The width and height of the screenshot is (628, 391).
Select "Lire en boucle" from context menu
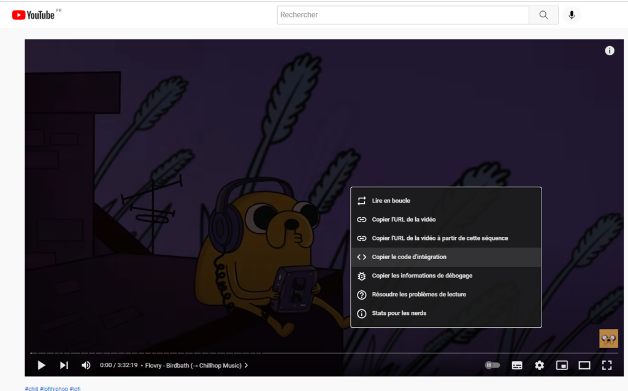[391, 201]
